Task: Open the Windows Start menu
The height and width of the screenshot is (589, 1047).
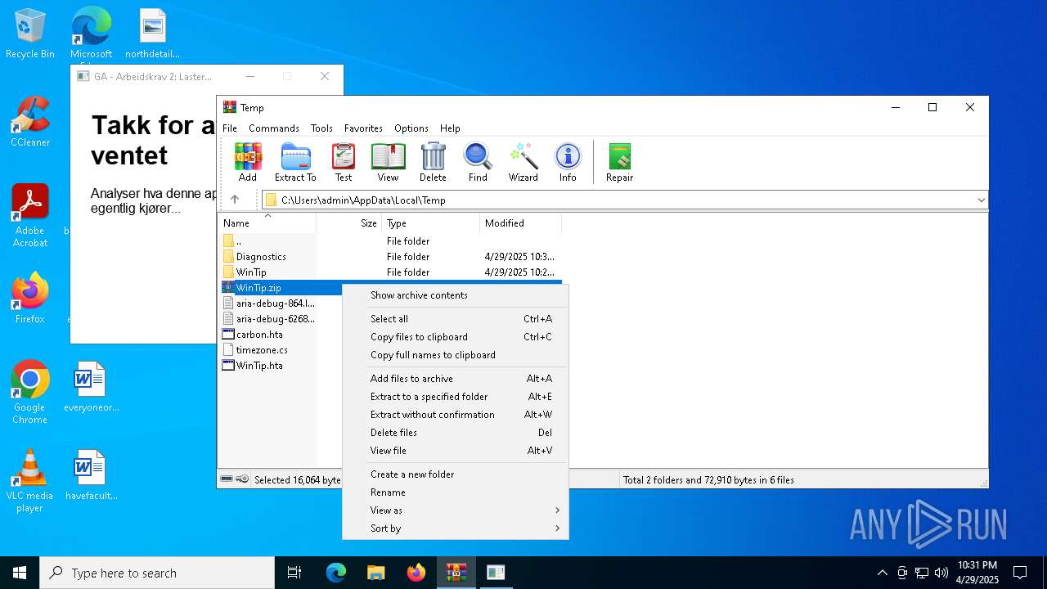Action: click(20, 573)
